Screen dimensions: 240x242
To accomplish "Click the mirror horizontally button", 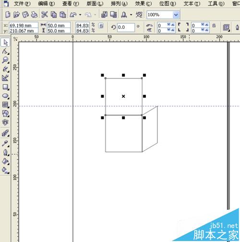I will pos(149,25).
